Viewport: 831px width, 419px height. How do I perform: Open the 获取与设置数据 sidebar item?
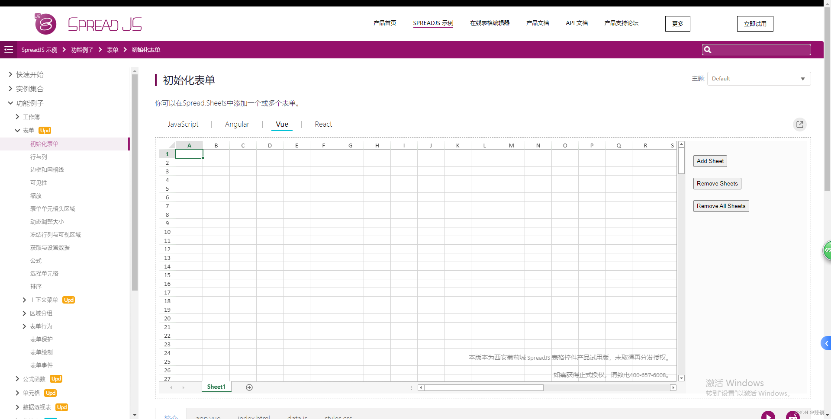point(50,248)
